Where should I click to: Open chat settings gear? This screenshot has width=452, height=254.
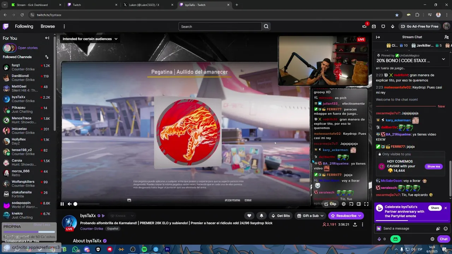point(432,239)
